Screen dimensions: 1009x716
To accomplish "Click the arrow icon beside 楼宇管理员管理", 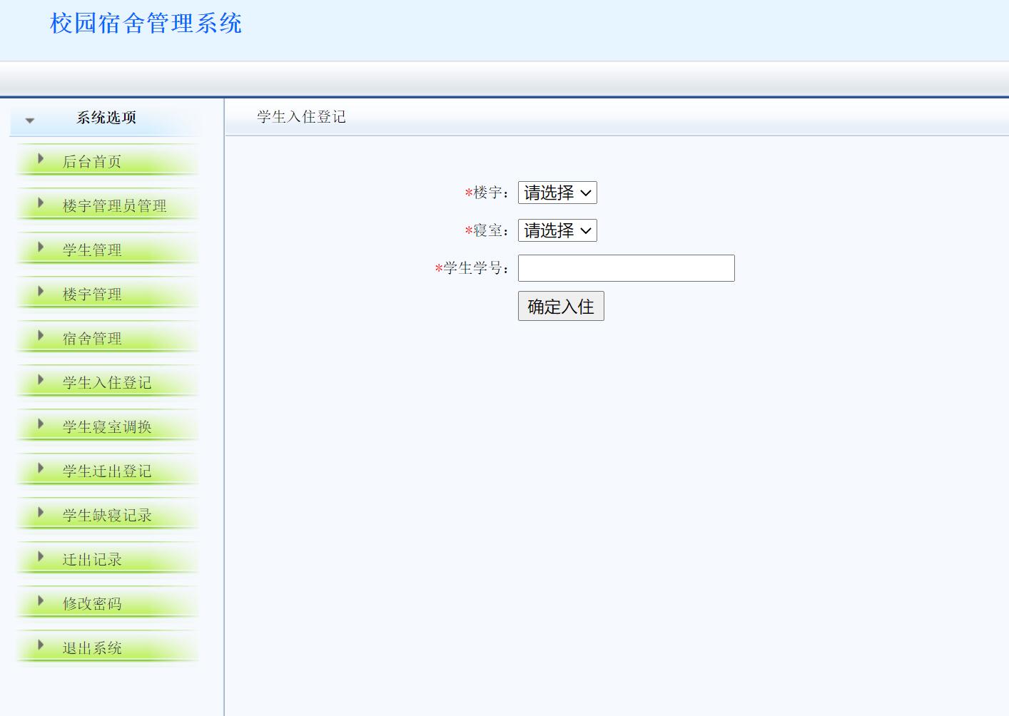I will coord(41,205).
